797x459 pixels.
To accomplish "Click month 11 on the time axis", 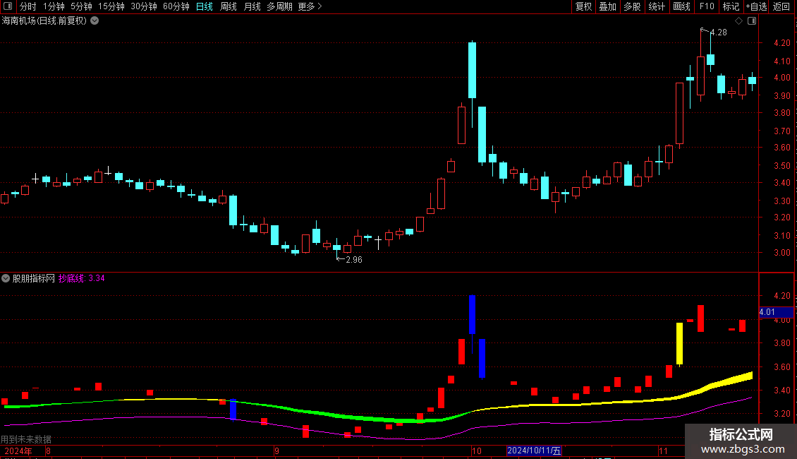I will click(x=663, y=451).
